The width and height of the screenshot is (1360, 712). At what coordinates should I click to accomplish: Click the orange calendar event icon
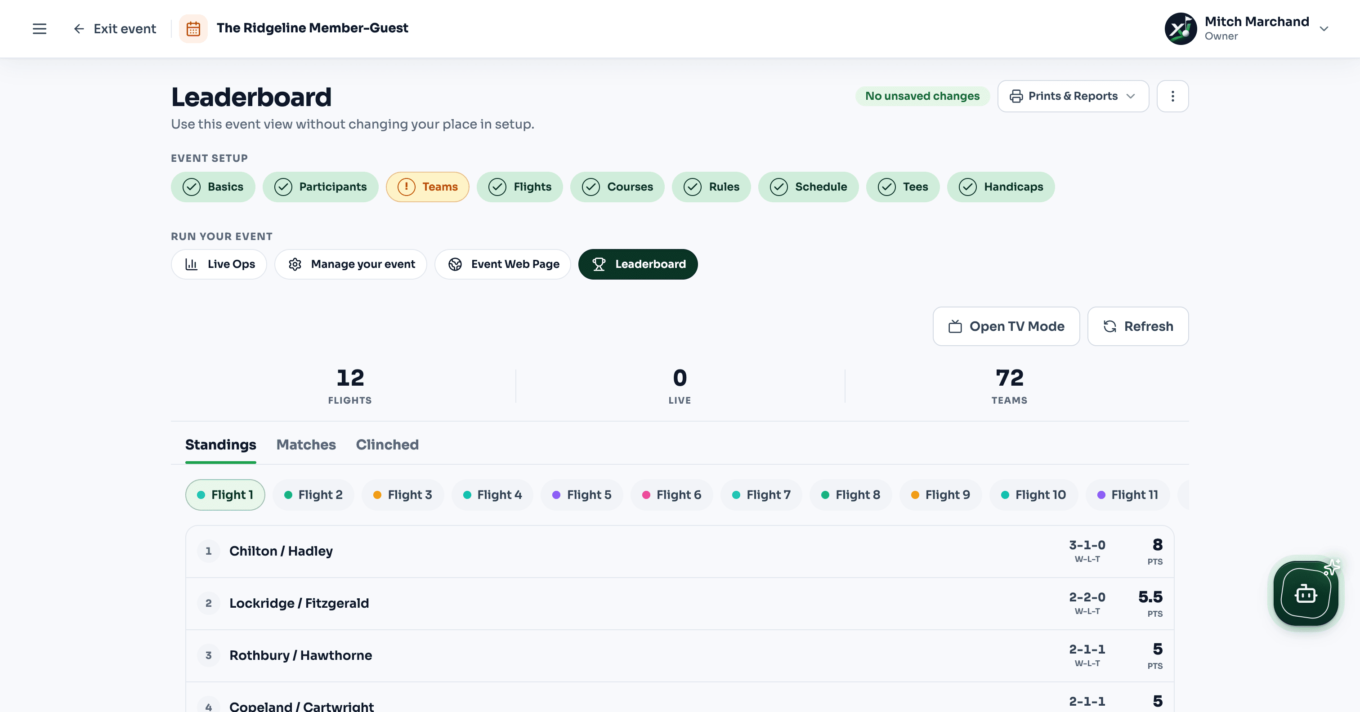[193, 28]
